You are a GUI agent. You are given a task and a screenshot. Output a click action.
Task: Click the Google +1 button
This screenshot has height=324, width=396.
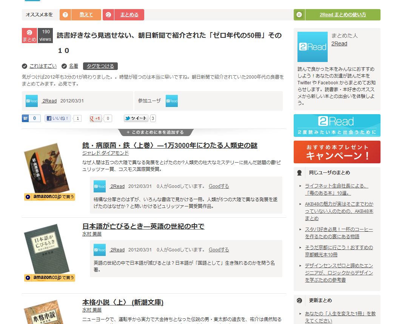95,118
